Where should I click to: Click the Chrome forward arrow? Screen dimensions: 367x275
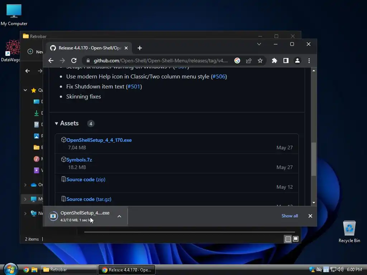(62, 61)
